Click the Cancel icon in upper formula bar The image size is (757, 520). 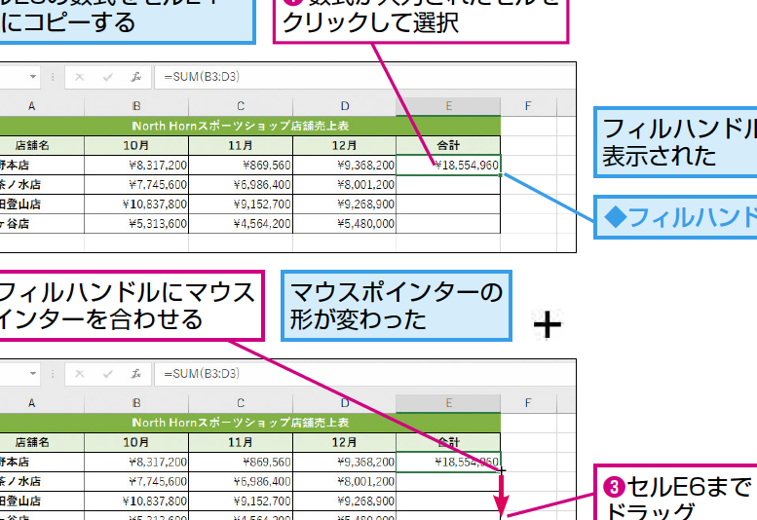coord(80,77)
